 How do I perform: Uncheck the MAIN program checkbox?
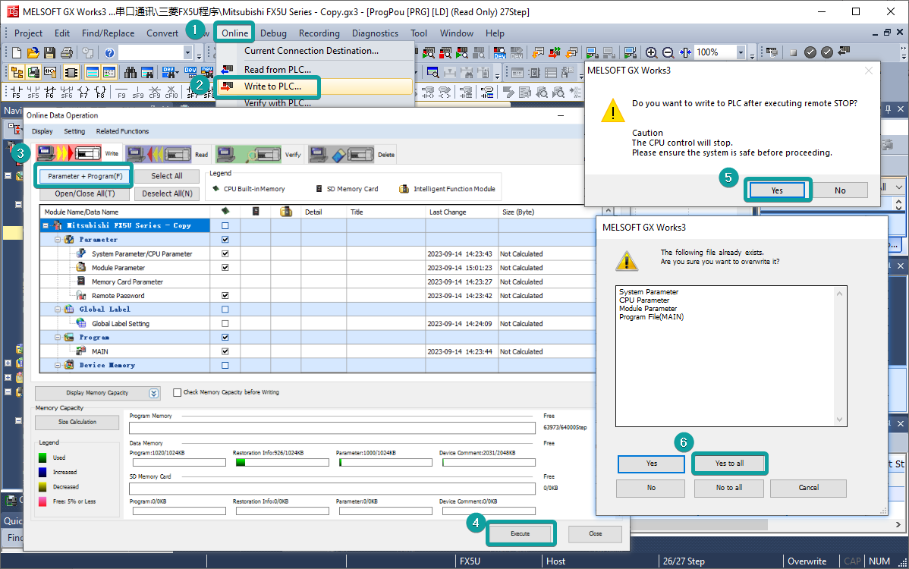(x=225, y=351)
